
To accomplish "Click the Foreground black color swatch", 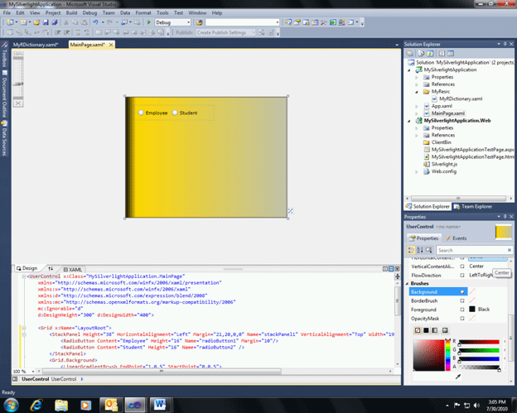I will pos(472,309).
